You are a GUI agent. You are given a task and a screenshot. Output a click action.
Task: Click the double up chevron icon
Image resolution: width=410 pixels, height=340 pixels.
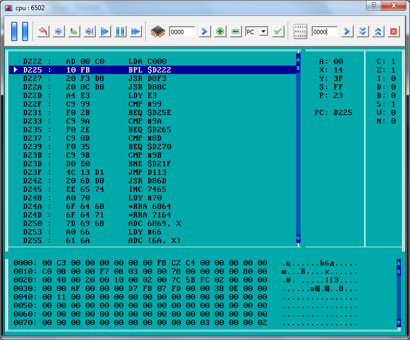tap(378, 31)
